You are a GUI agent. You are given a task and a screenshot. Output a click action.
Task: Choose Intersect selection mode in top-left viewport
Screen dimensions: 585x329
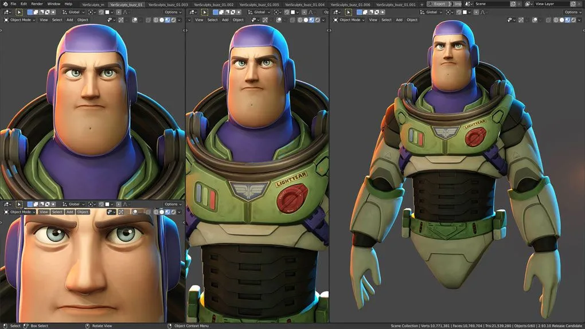pyautogui.click(x=53, y=12)
